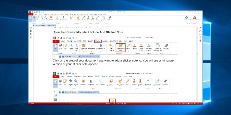Screen dimensions: 231x115
Task: Expand the Stamps dropdown arrow
Action: [88, 22]
